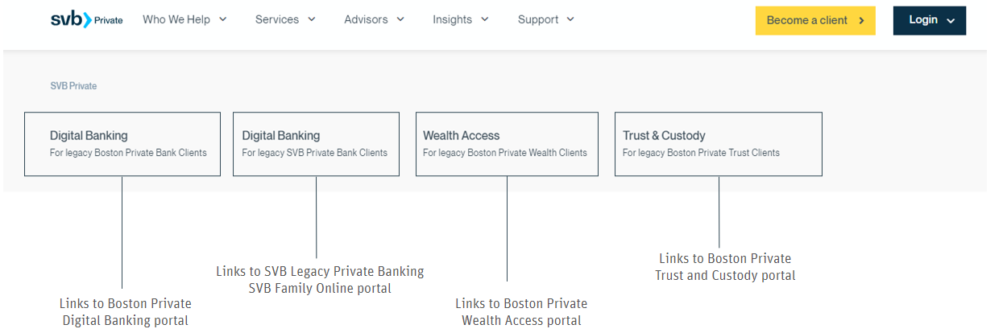1007x333 pixels.
Task: Click the SVB Private logo
Action: [86, 19]
